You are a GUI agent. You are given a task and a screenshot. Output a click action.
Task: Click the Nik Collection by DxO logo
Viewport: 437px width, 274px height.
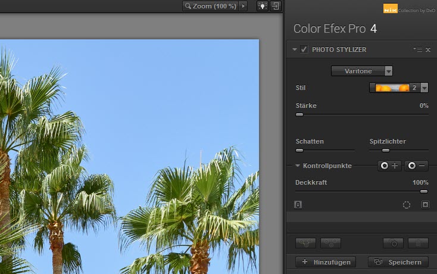[409, 9]
